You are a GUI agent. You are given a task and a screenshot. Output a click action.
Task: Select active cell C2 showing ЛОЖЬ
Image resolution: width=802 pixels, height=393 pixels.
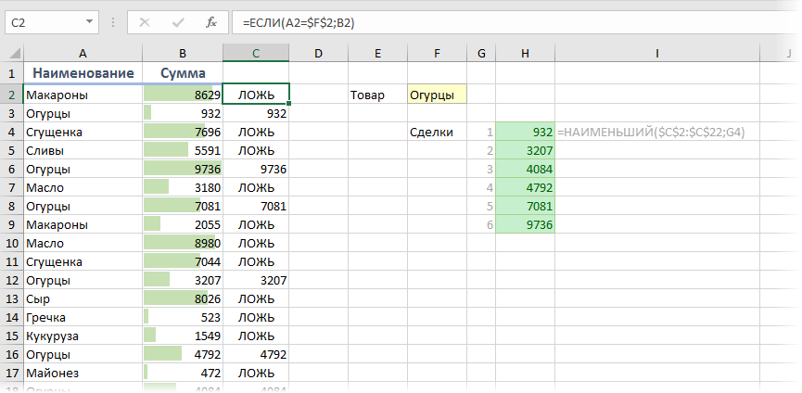[256, 95]
